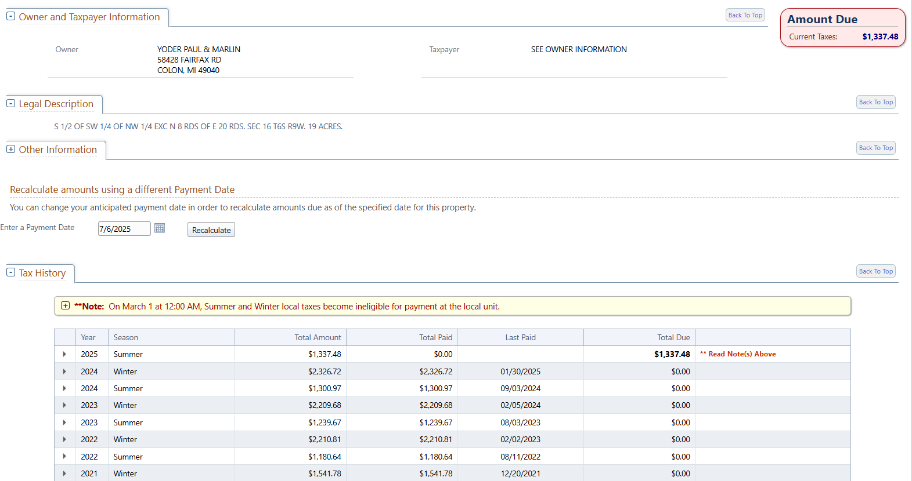Click the Recalculate button
Image resolution: width=912 pixels, height=481 pixels.
pyautogui.click(x=211, y=230)
